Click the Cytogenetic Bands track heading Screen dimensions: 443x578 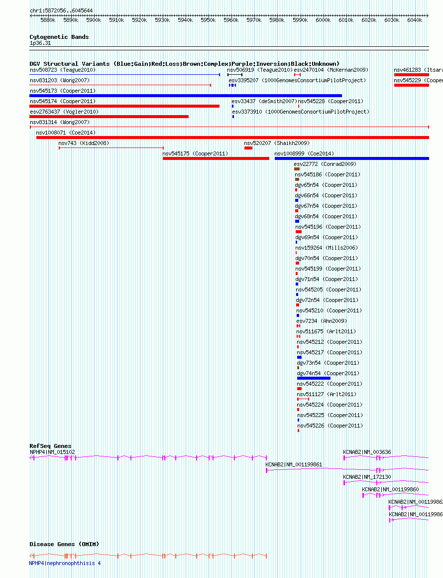click(59, 37)
